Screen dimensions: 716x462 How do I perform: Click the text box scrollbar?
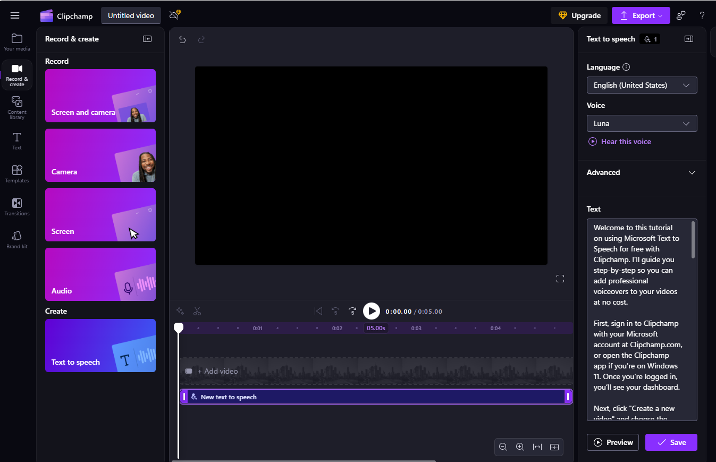[693, 240]
